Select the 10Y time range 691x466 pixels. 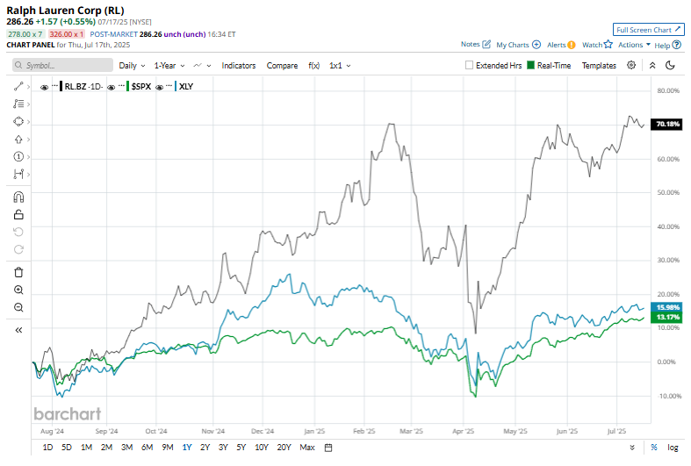262,448
